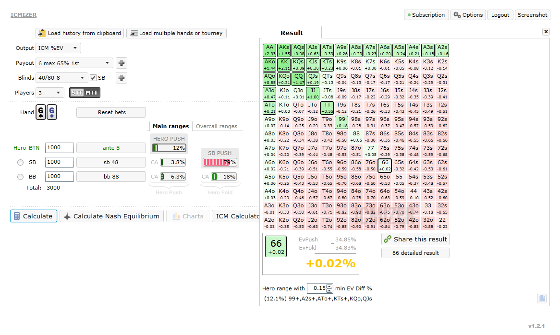Adjust the SB call 3.8% slider
The height and width of the screenshot is (335, 560).
(x=173, y=162)
